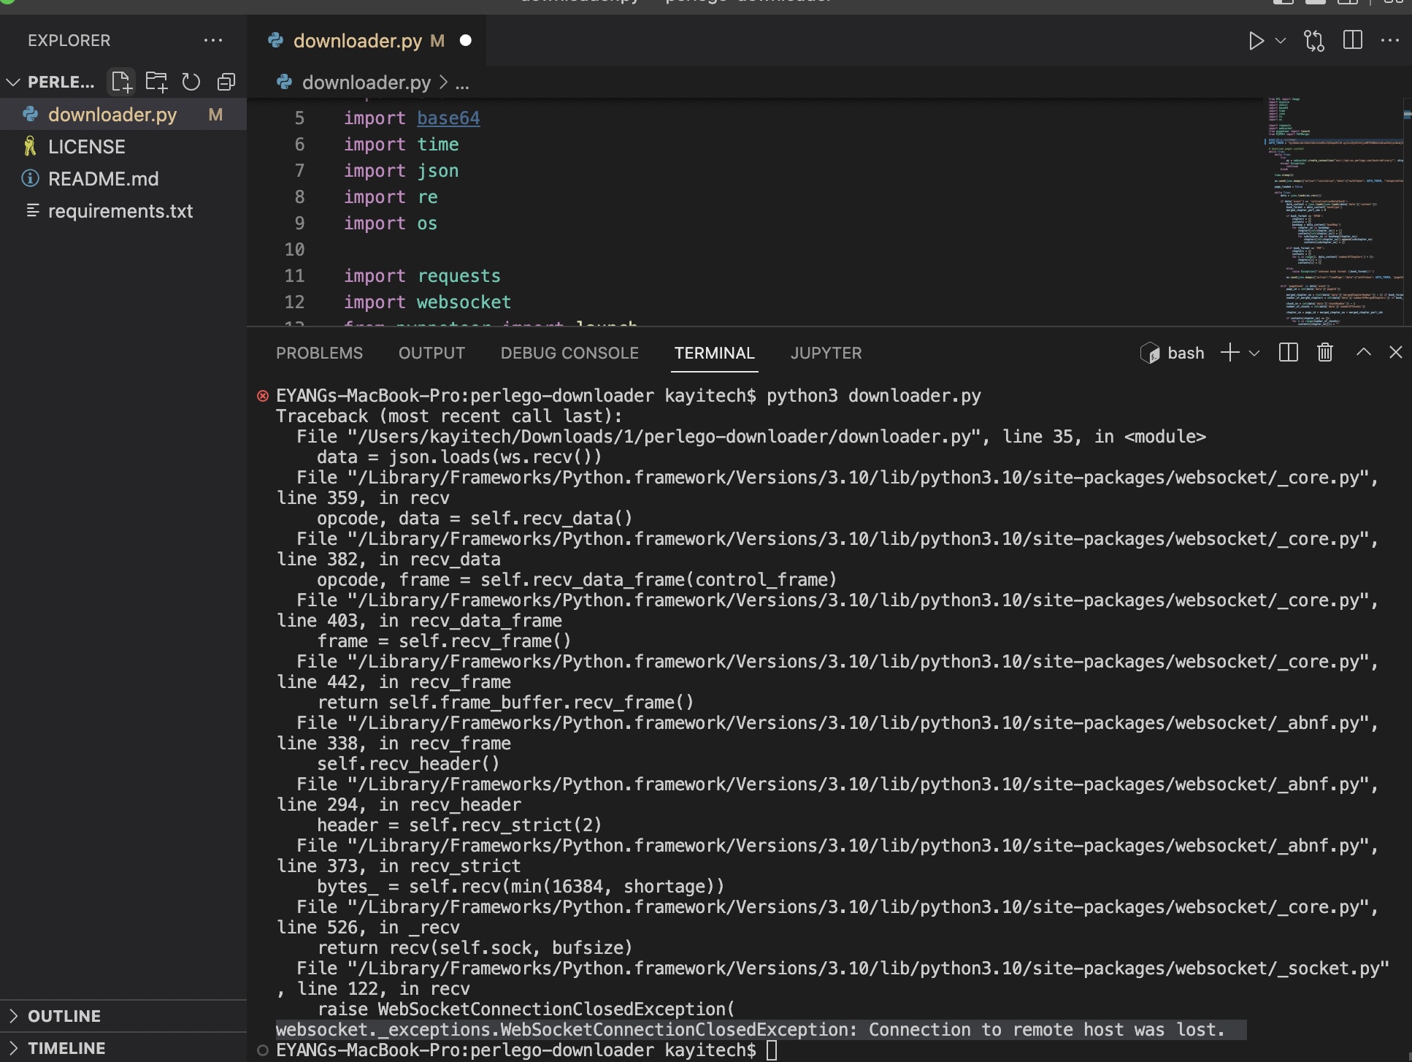Click the New File icon in Explorer

tap(121, 82)
